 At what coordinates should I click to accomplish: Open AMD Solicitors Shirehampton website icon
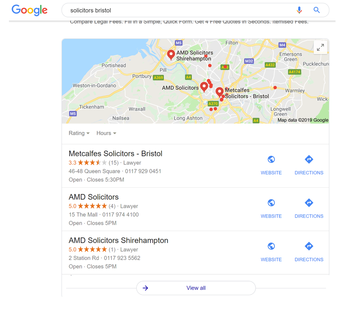tap(271, 246)
